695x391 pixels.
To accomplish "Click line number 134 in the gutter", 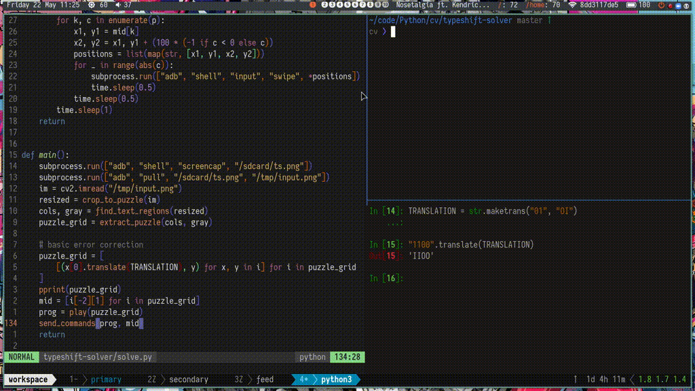I will coord(11,323).
